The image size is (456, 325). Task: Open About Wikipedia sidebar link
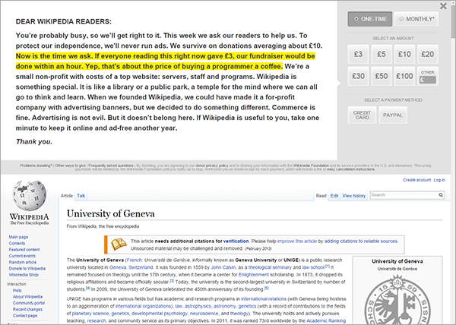coord(27,297)
